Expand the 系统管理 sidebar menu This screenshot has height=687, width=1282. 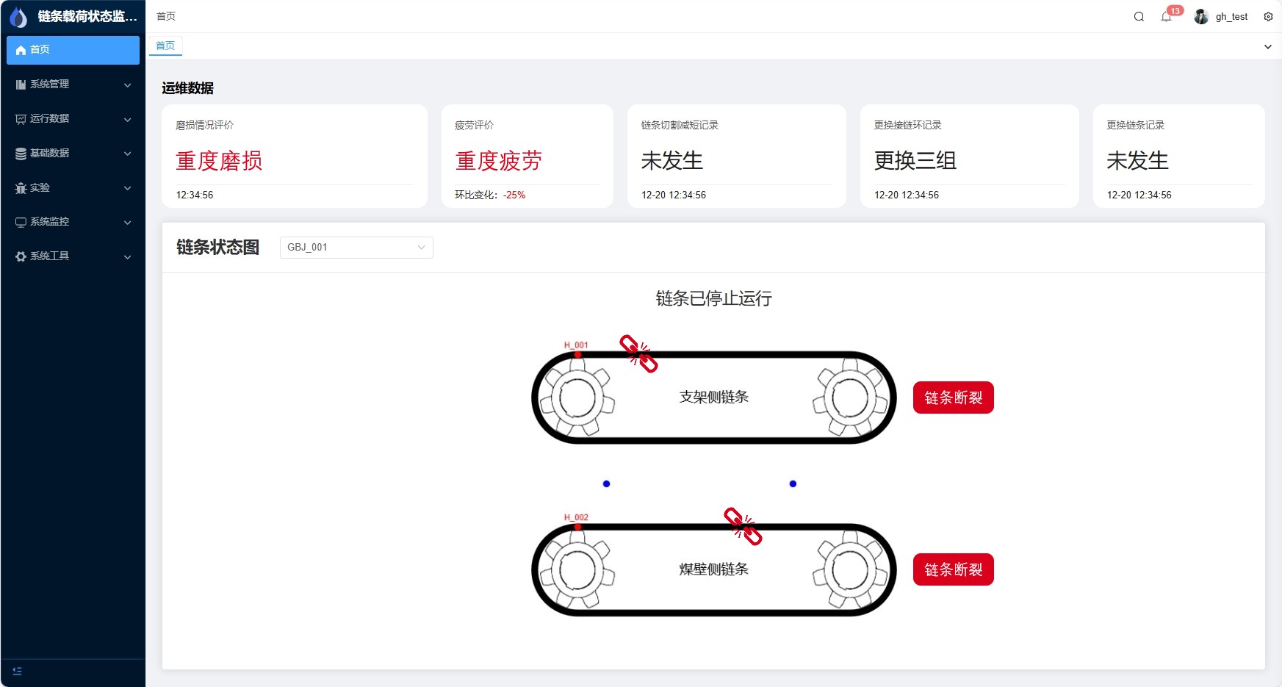[73, 84]
